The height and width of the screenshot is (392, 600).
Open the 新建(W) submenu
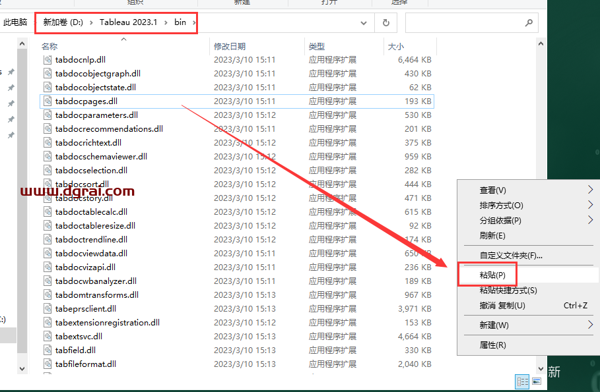click(x=529, y=325)
